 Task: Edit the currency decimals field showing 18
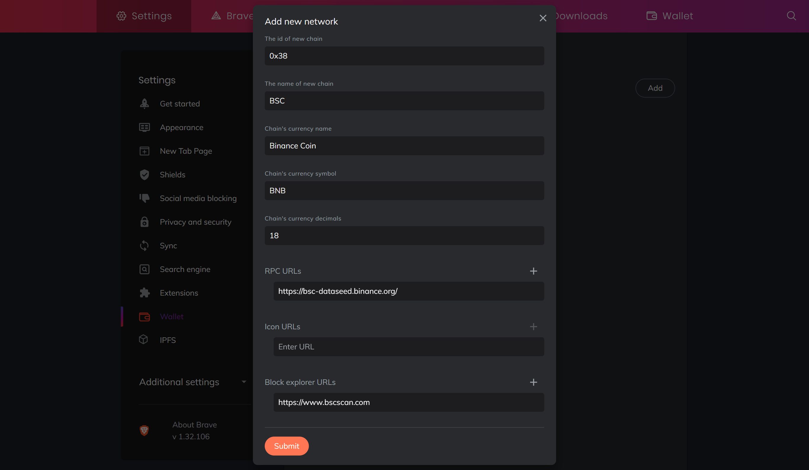(x=404, y=236)
